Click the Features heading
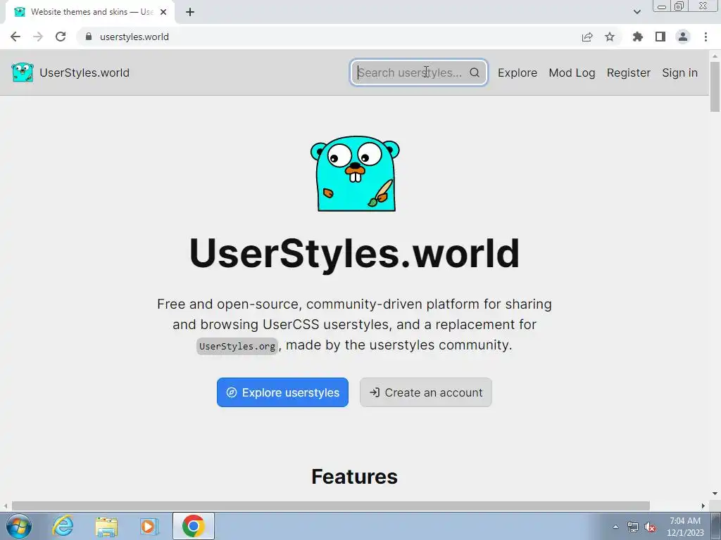This screenshot has width=721, height=540. click(x=355, y=476)
